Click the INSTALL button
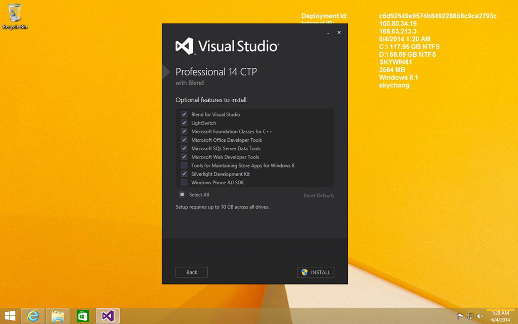Screen dimensions: 518x324 [316, 272]
